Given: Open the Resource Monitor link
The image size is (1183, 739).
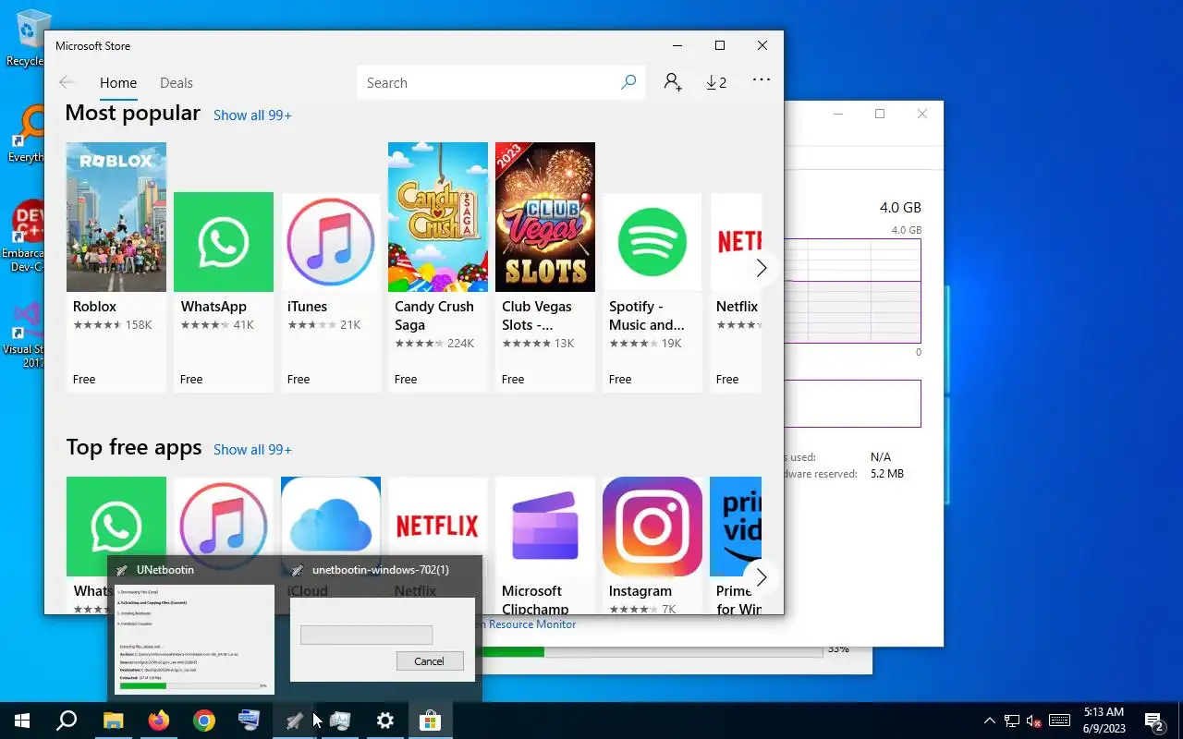Looking at the screenshot, I should pyautogui.click(x=531, y=624).
